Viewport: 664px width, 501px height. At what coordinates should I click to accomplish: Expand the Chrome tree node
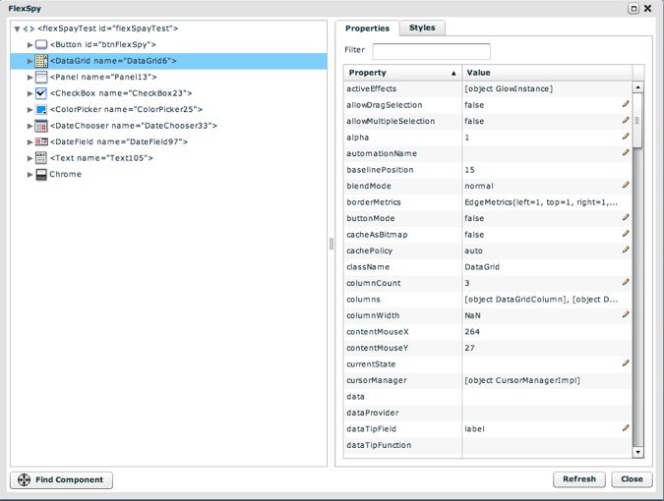coord(30,175)
